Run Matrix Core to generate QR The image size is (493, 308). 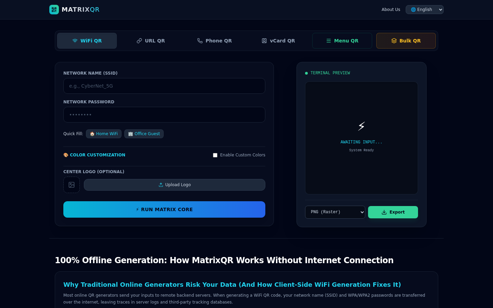(x=164, y=209)
